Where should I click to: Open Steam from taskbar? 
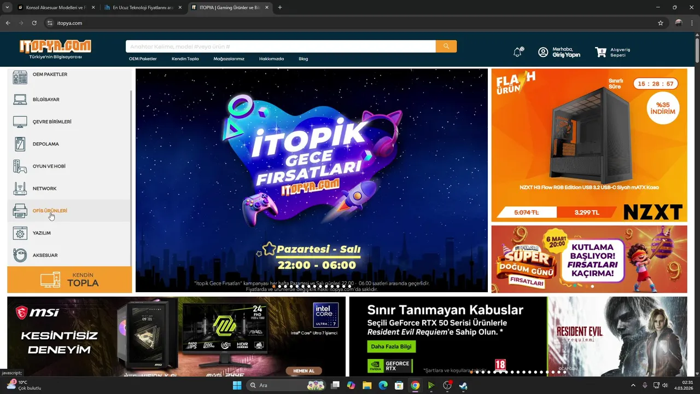(x=463, y=385)
